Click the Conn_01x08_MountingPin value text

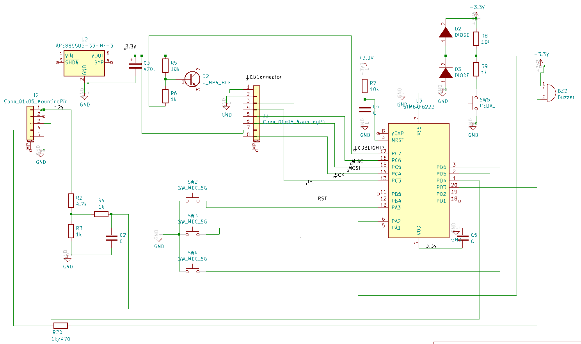click(295, 122)
